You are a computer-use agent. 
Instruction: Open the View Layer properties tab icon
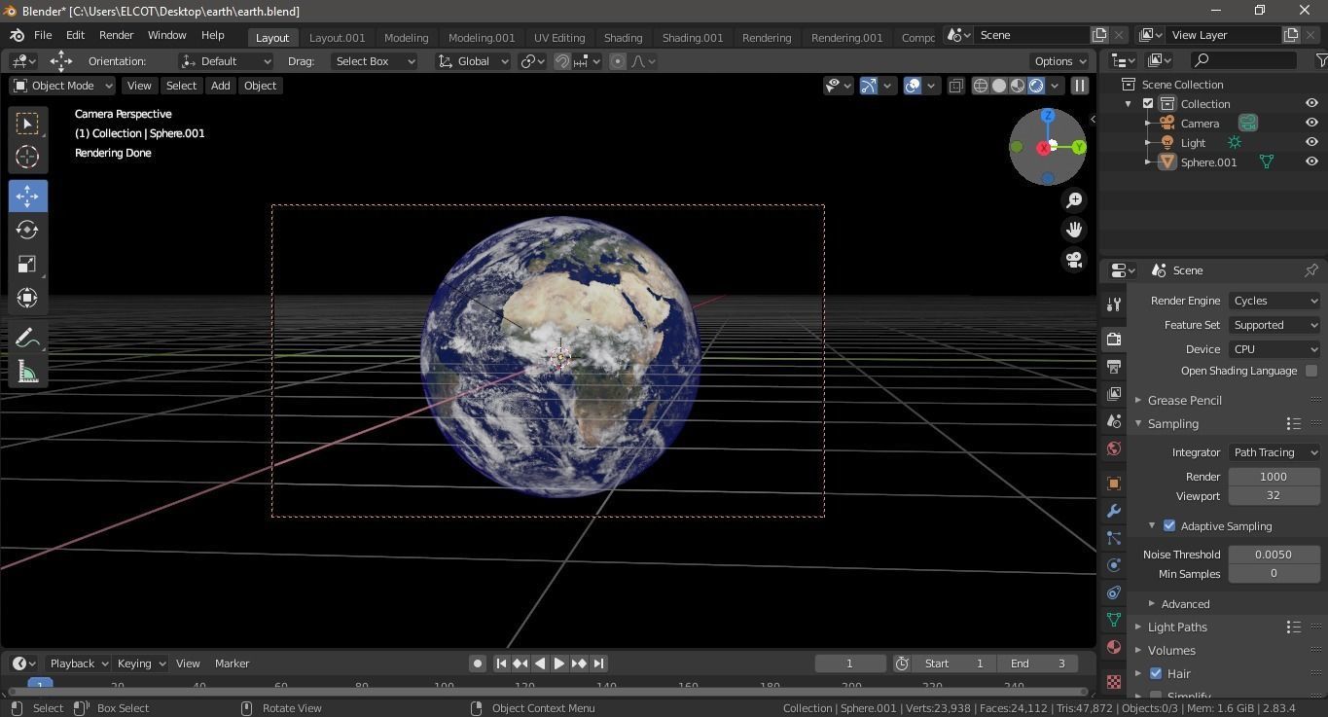pyautogui.click(x=1114, y=393)
